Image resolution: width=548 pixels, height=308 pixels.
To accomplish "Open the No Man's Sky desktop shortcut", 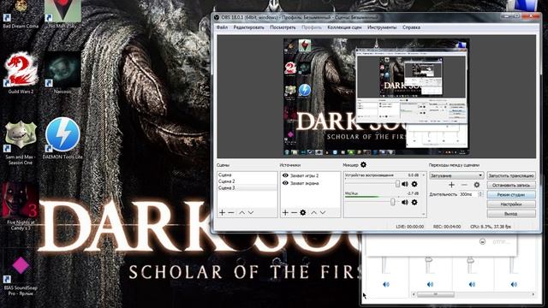I will [63, 14].
